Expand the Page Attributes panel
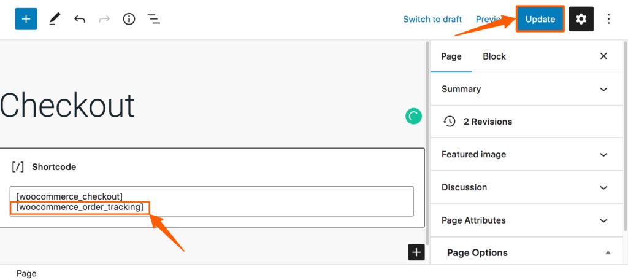This screenshot has width=628, height=280. [525, 220]
